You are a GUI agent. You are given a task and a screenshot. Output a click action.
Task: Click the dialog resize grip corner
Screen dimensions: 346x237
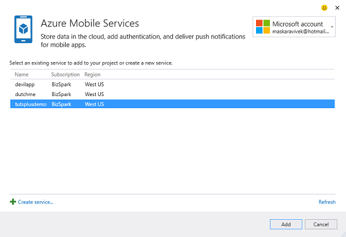344,235
